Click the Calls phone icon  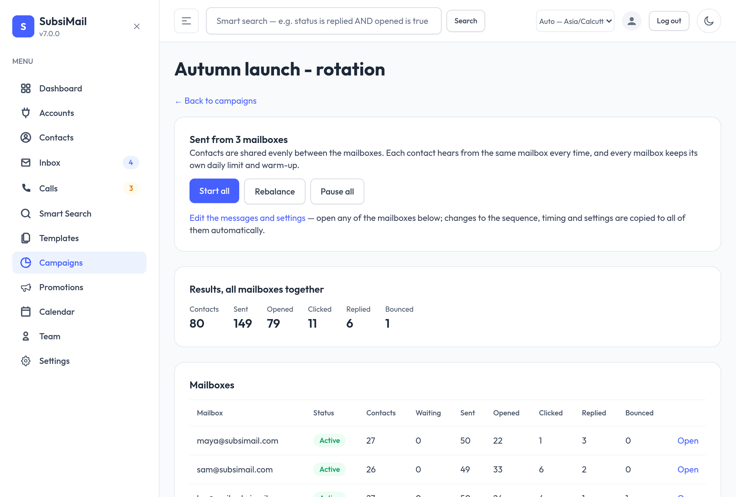pyautogui.click(x=26, y=188)
